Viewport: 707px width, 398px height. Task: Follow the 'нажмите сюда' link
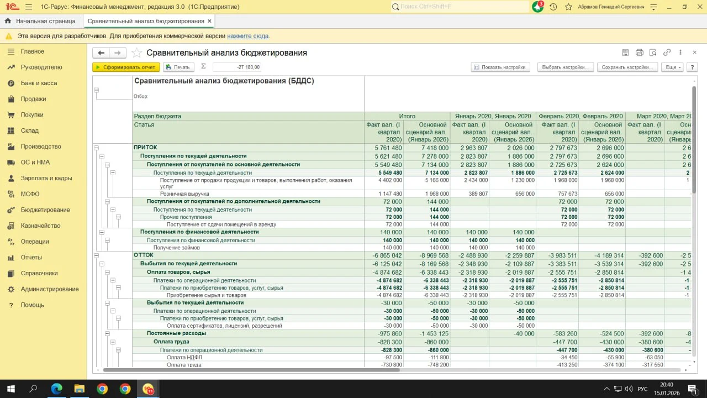[x=247, y=36]
